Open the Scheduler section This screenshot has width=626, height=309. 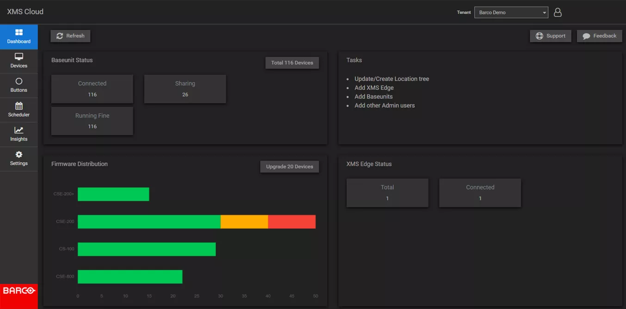pos(19,110)
